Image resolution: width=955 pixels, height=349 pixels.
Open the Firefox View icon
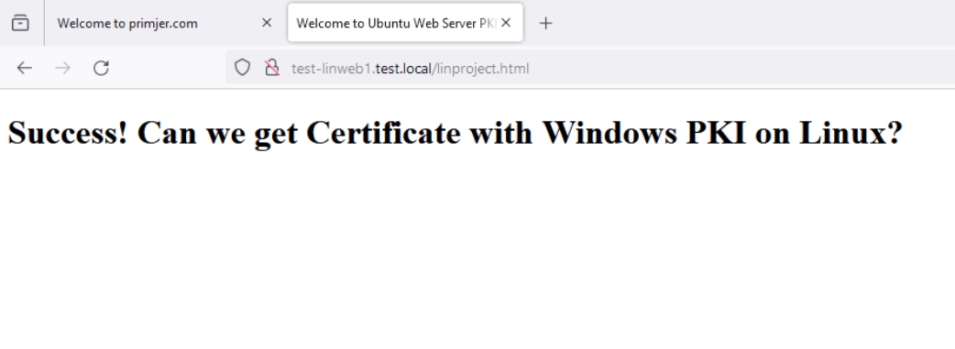point(20,23)
